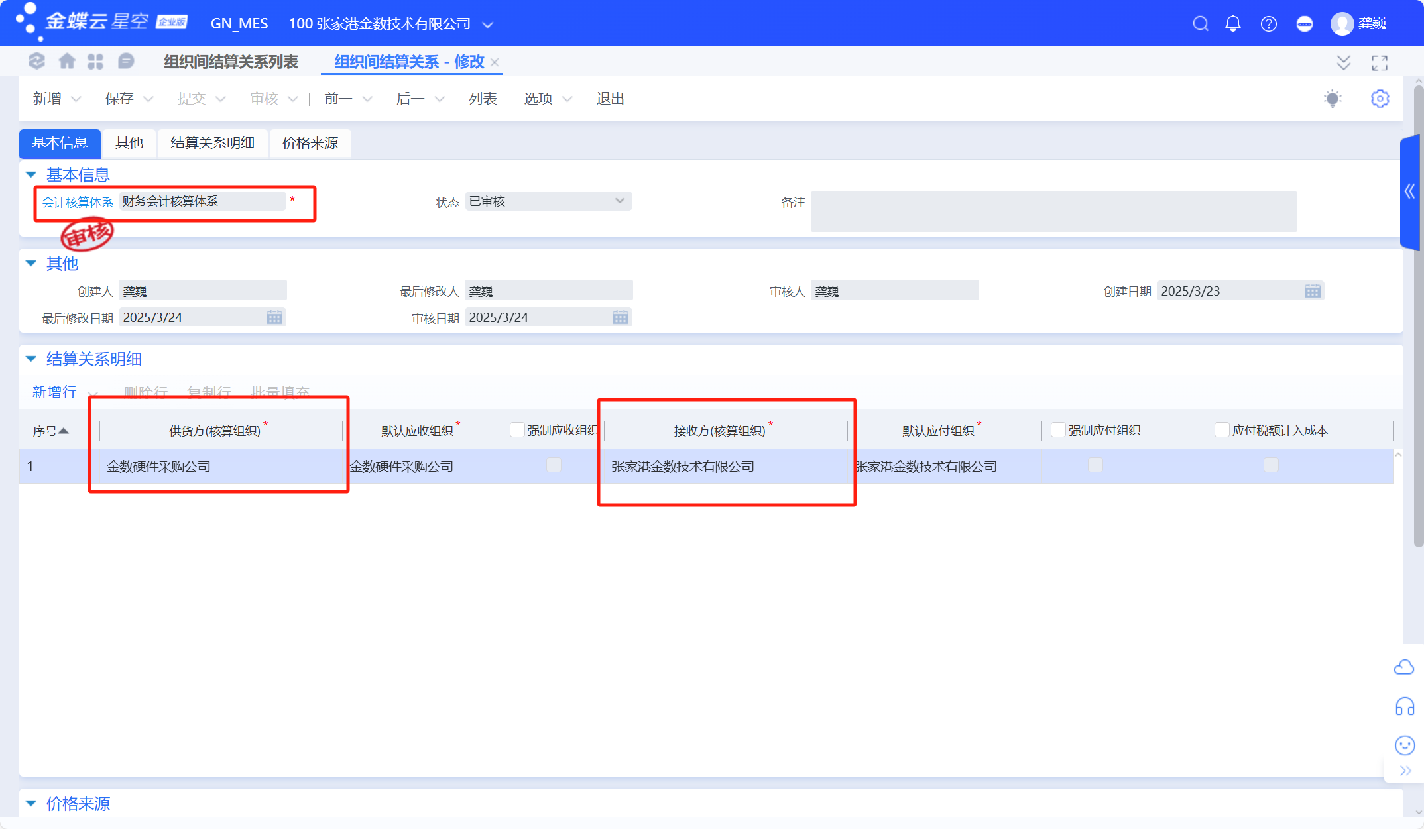Image resolution: width=1424 pixels, height=829 pixels.
Task: Expand the 前一 dropdown arrow
Action: coord(367,99)
